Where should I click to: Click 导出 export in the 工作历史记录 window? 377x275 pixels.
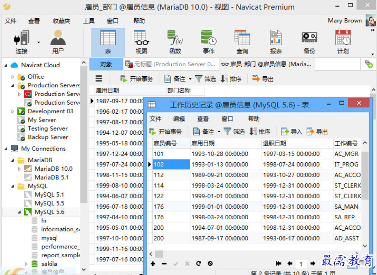tap(317, 132)
